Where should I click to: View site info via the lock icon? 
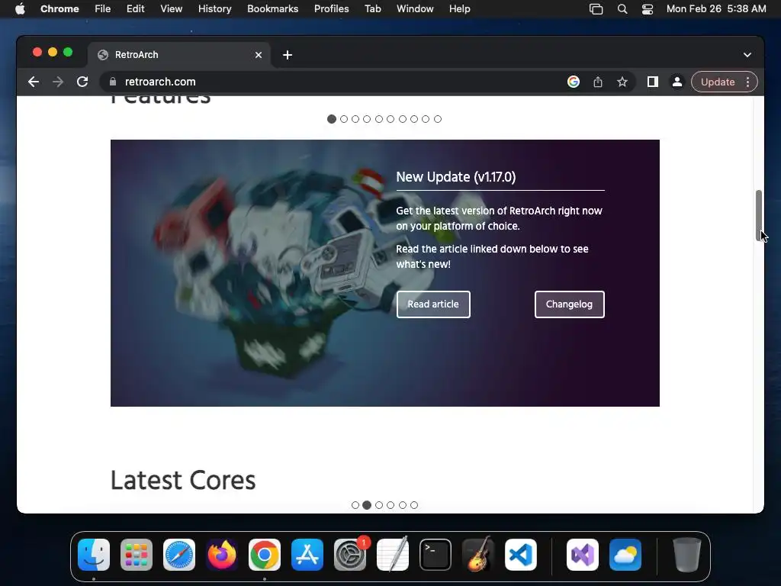pos(113,82)
